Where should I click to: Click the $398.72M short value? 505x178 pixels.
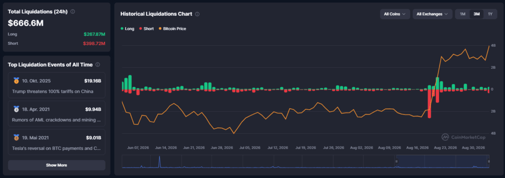coord(94,43)
